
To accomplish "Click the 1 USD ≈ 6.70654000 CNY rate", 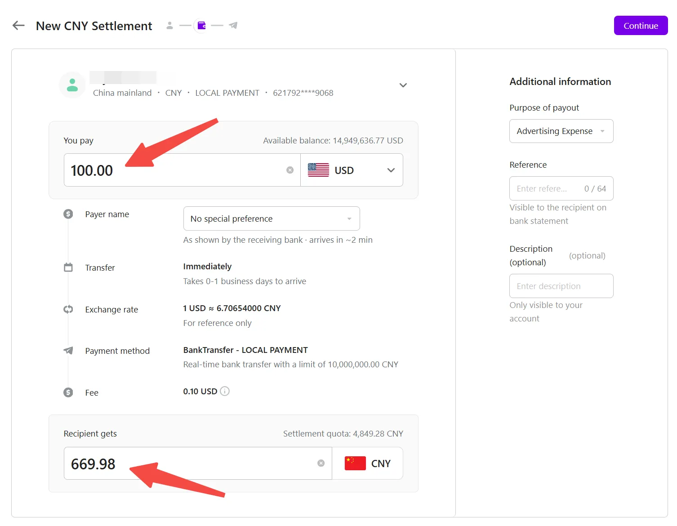I will click(232, 308).
